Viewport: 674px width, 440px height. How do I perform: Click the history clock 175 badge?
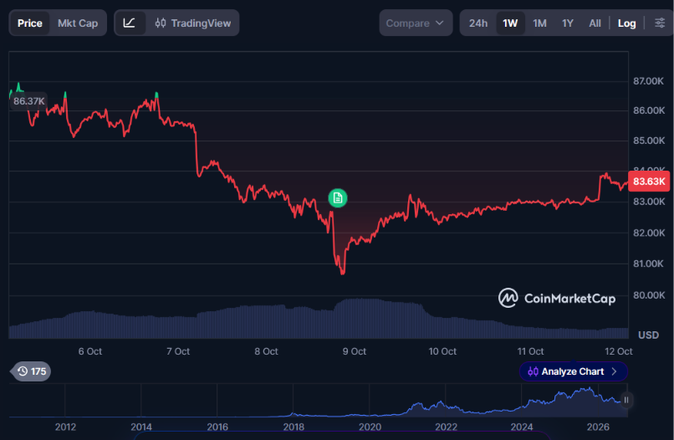pyautogui.click(x=31, y=371)
